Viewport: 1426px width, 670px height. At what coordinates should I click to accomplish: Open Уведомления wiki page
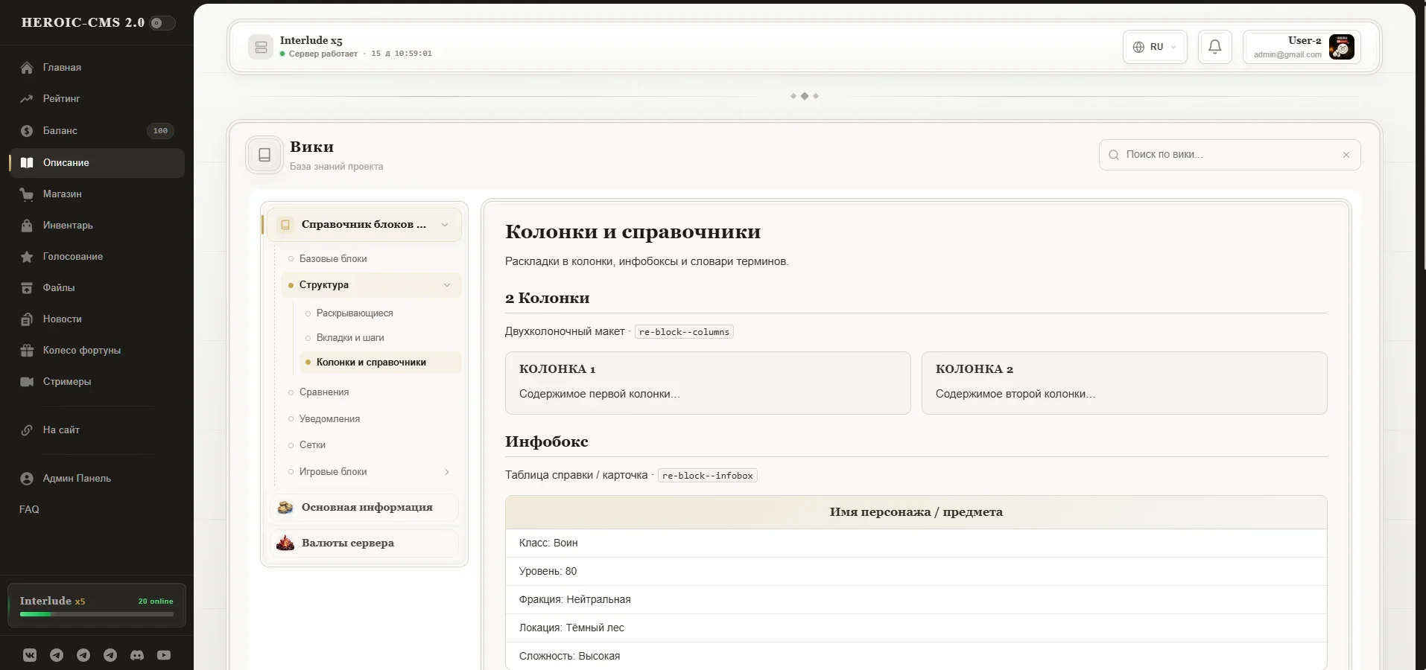coord(329,419)
